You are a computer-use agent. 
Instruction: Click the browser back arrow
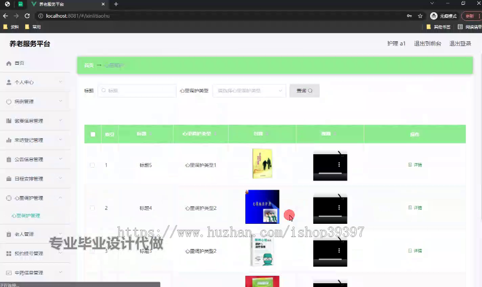5,16
